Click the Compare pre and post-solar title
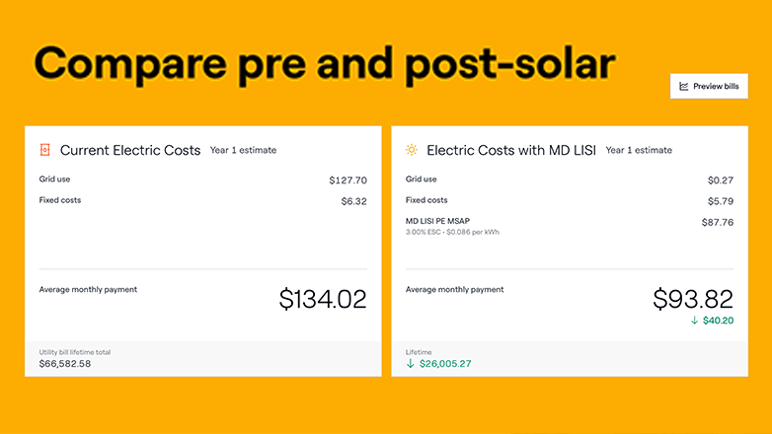Viewport: 772px width, 434px height. (325, 61)
